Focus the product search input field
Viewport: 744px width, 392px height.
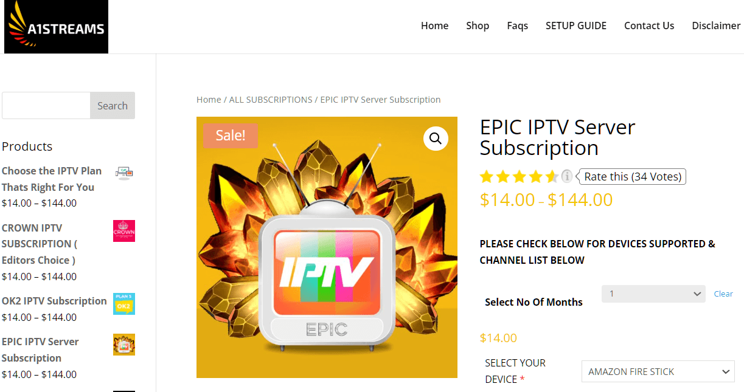click(x=46, y=106)
